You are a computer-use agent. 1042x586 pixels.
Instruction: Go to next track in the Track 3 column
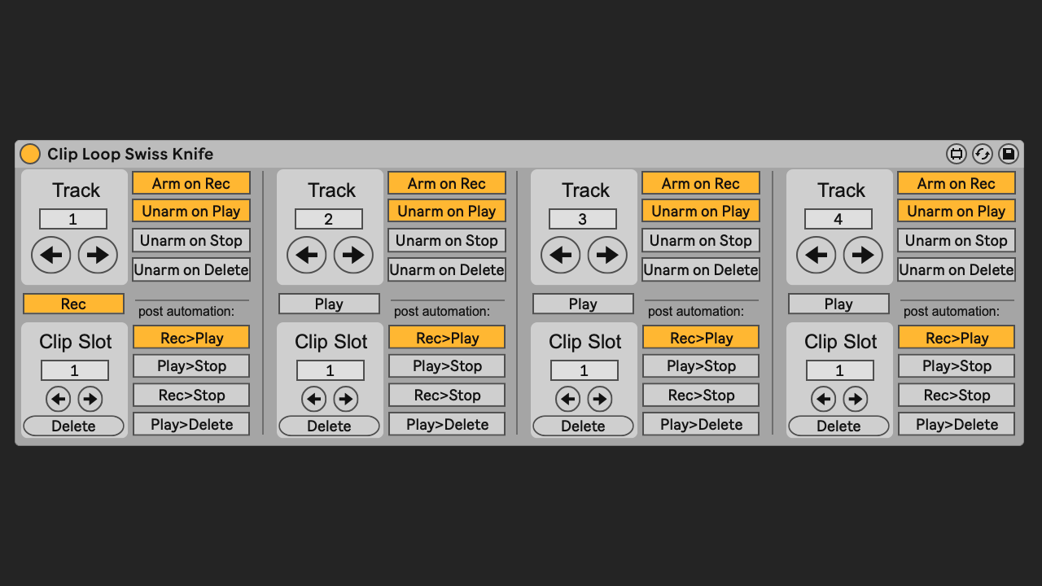point(607,256)
